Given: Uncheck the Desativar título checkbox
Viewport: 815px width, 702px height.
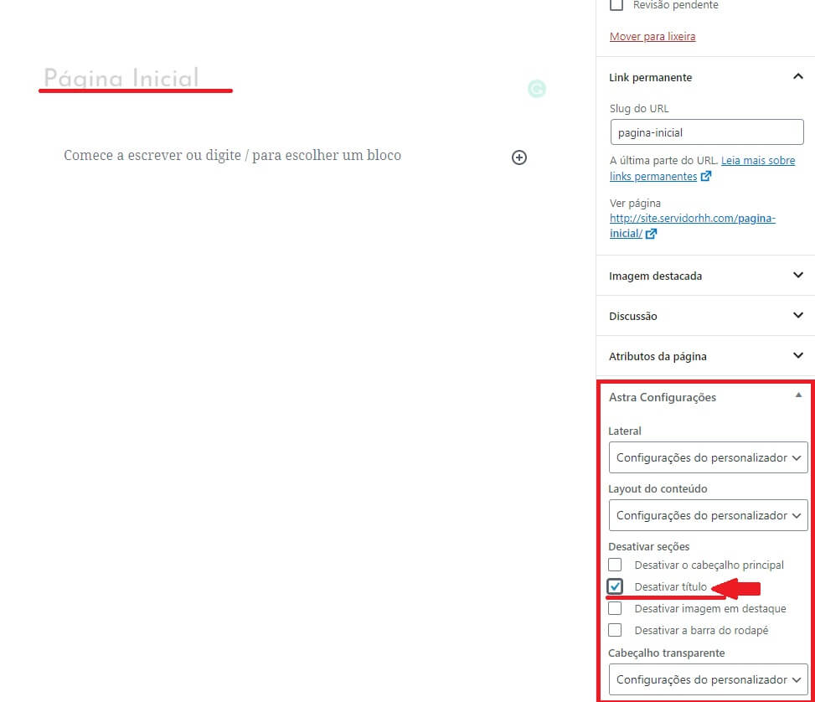Looking at the screenshot, I should tap(615, 586).
